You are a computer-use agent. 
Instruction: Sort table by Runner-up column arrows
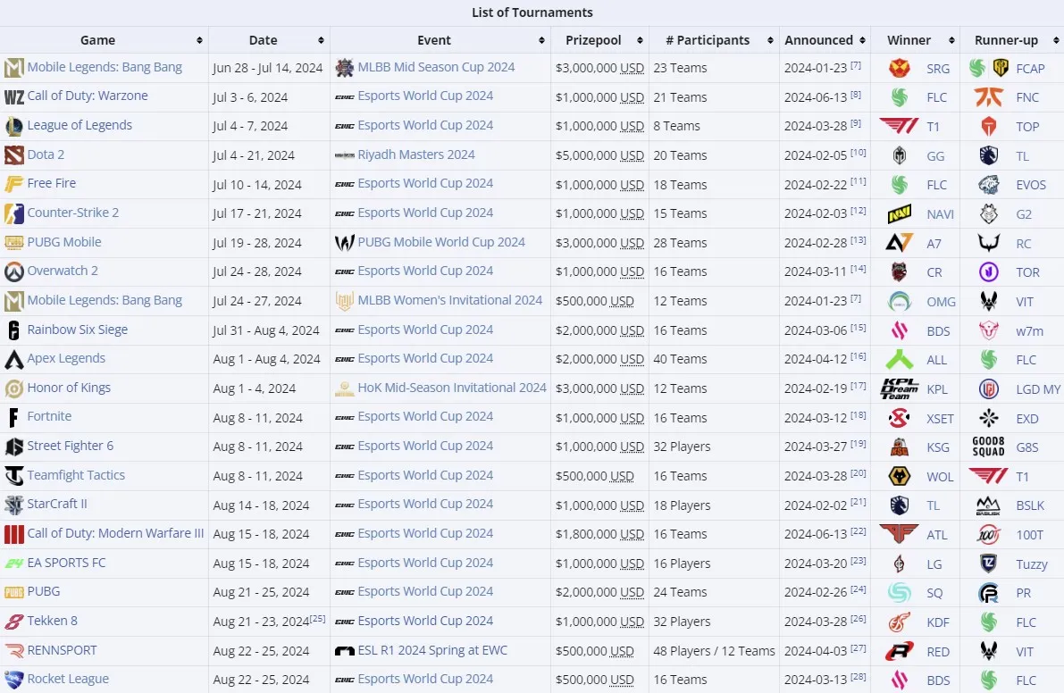point(1056,41)
